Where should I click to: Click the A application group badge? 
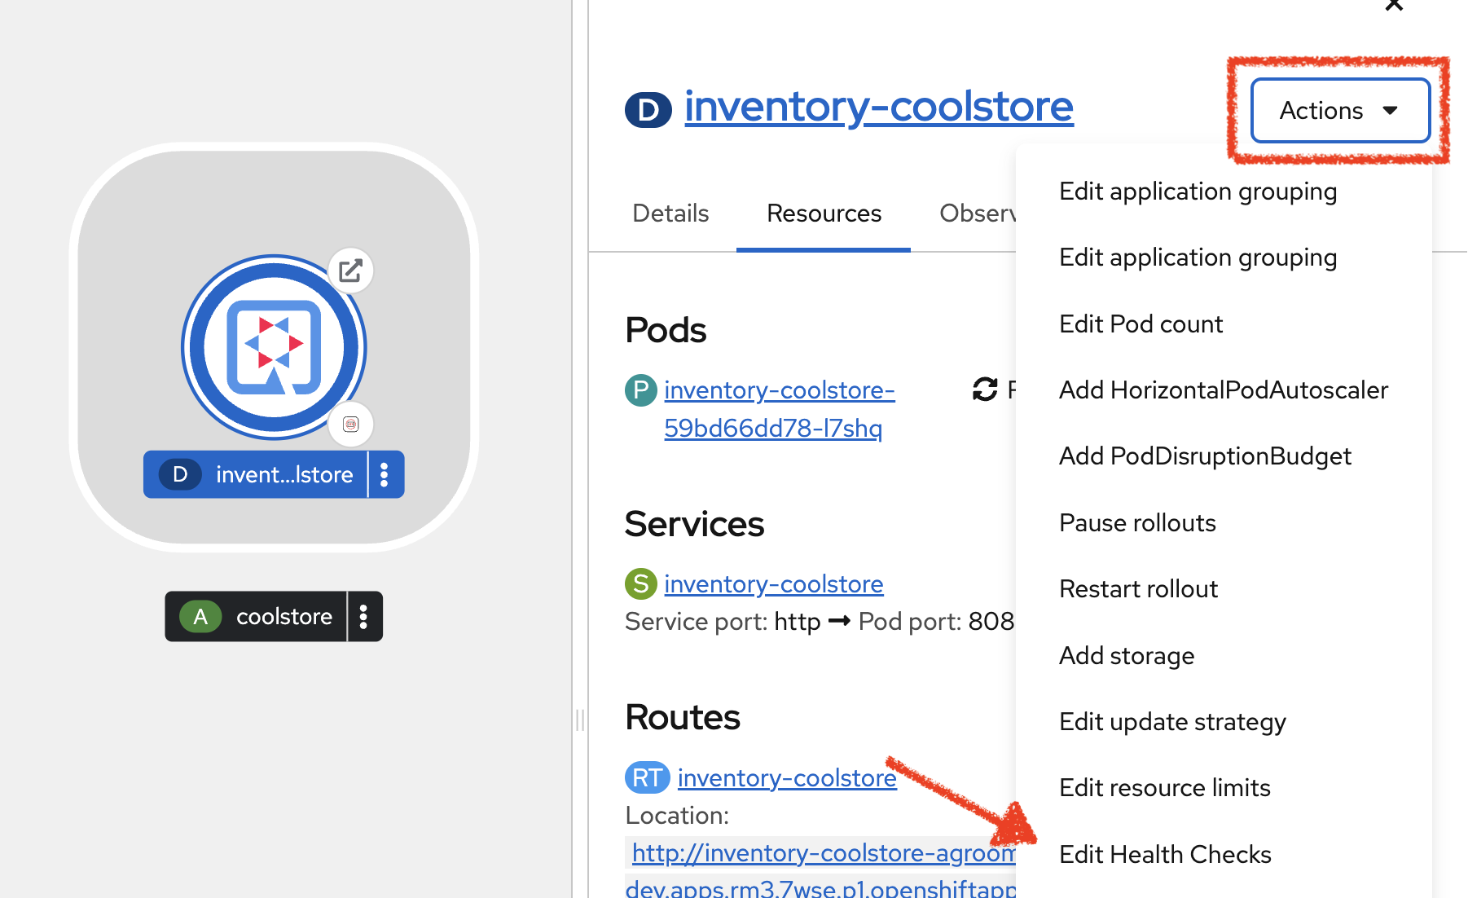point(200,617)
